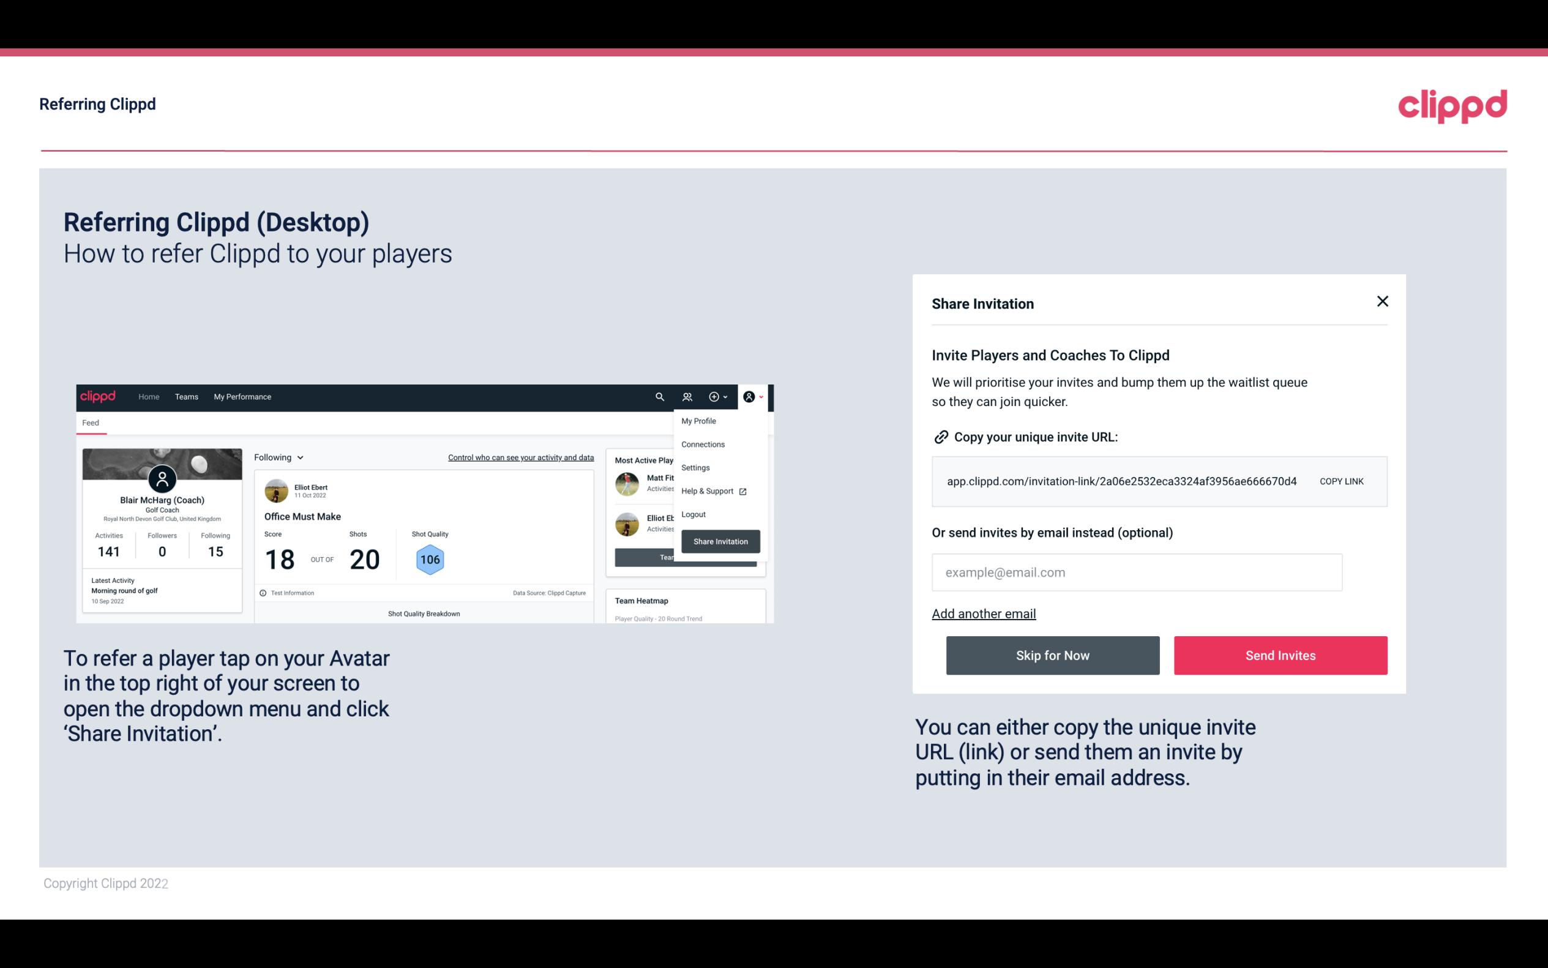
Task: Click 'Add another email' link in invitation dialog
Action: [x=984, y=613]
